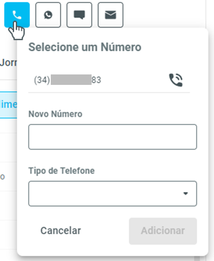Screen dimensions: 214x261
Task: Click the blue phone call button
Action: [17, 15]
